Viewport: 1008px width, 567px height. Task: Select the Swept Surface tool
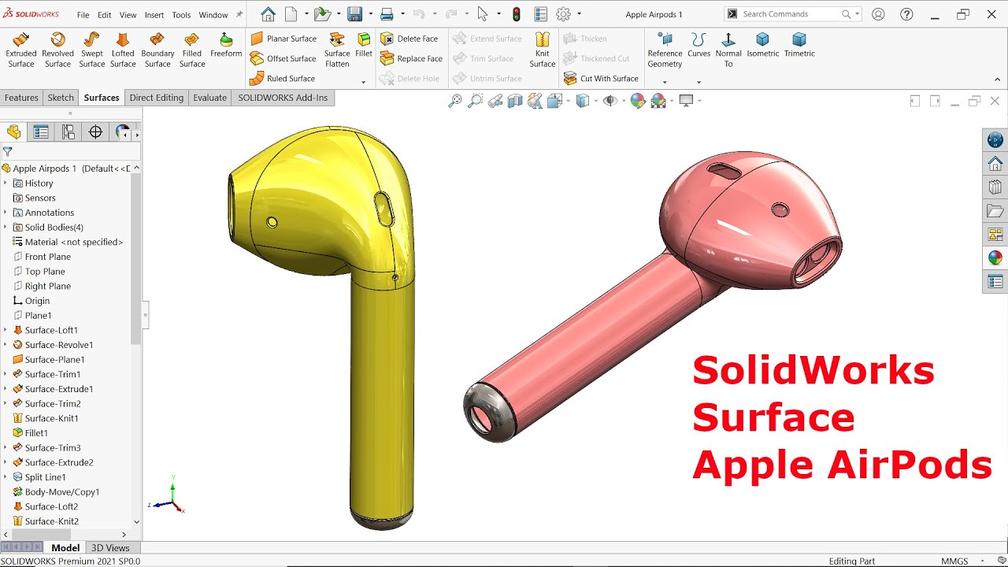[x=91, y=50]
